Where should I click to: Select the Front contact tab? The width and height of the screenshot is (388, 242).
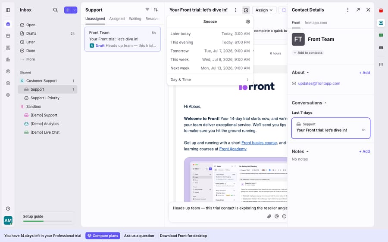pyautogui.click(x=296, y=23)
